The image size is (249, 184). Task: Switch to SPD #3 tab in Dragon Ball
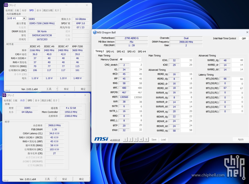coord(131,51)
